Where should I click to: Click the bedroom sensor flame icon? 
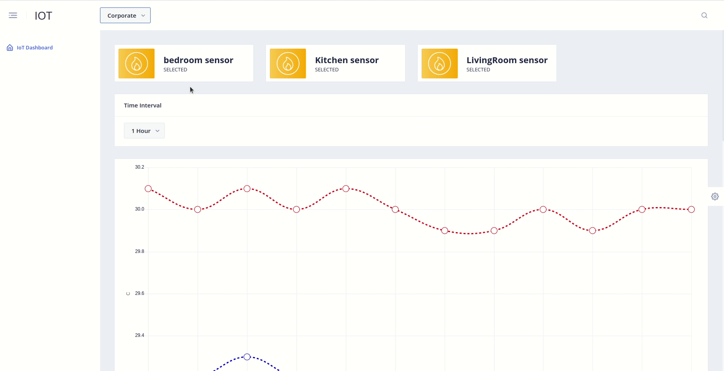pyautogui.click(x=136, y=64)
